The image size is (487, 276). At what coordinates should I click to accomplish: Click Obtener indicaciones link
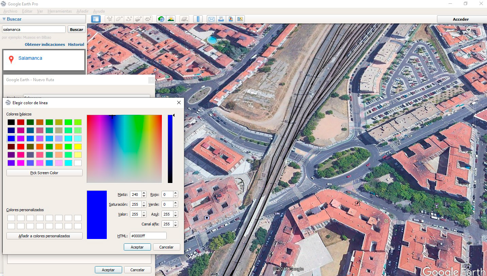click(x=45, y=44)
